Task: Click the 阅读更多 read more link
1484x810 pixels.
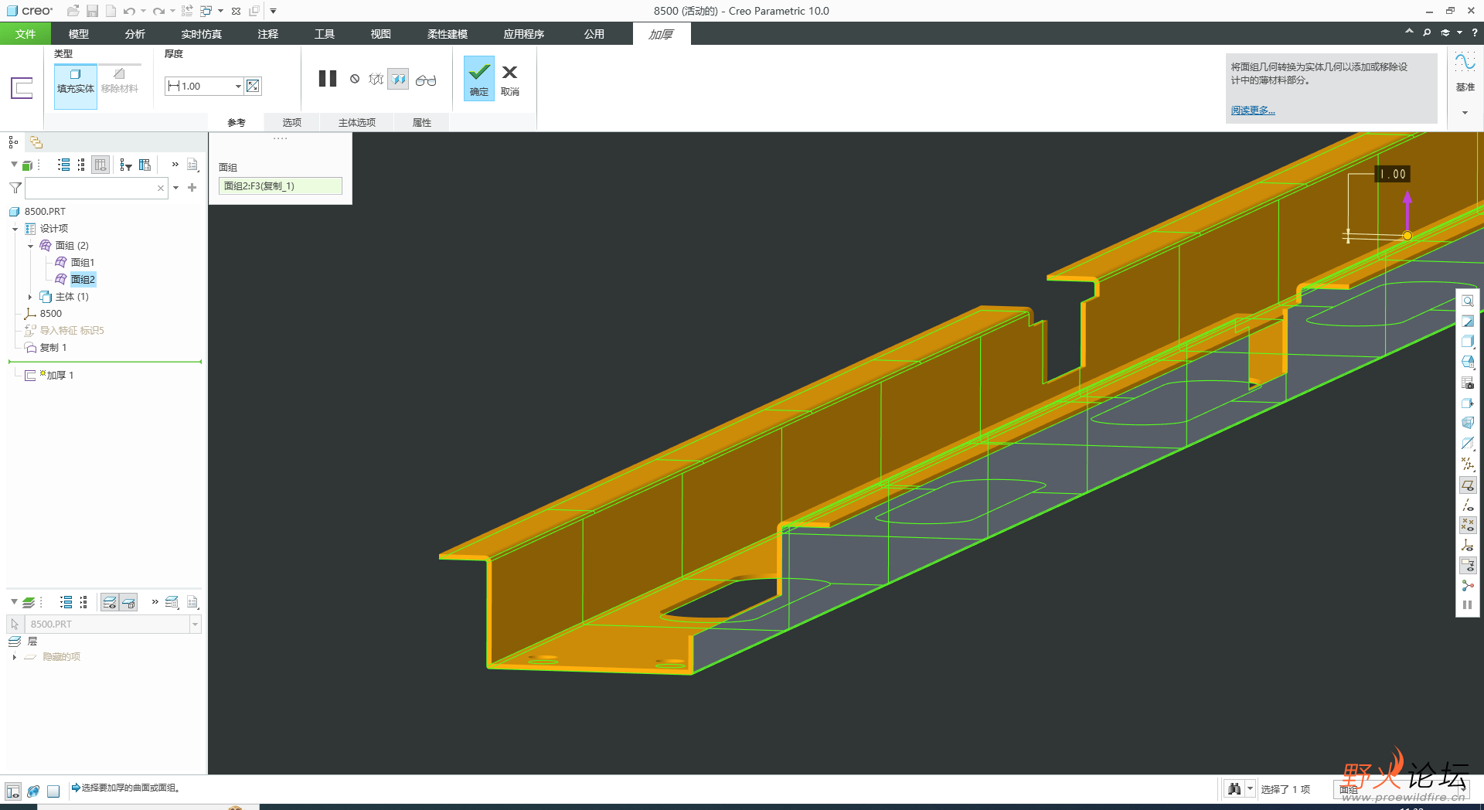Action: (x=1253, y=111)
